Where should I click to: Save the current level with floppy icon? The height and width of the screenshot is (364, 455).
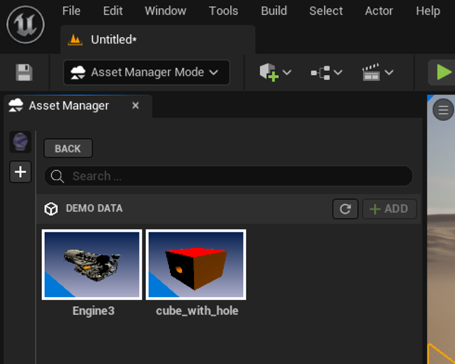coord(24,73)
